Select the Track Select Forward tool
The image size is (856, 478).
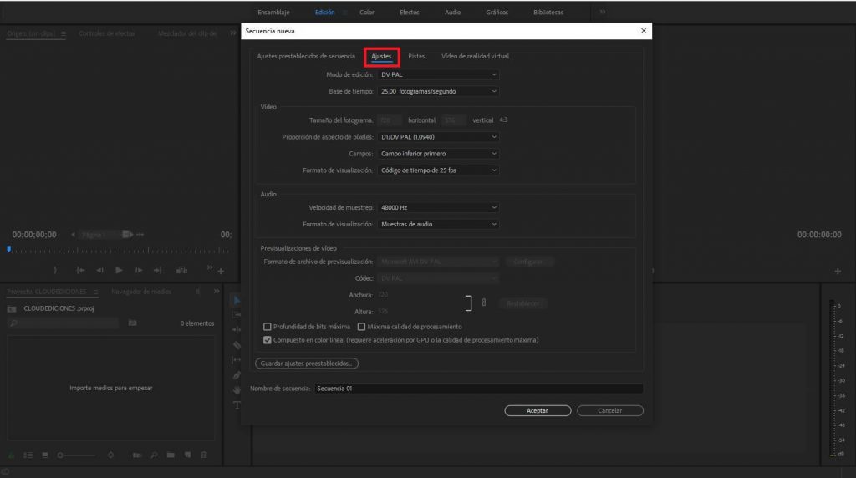(237, 315)
